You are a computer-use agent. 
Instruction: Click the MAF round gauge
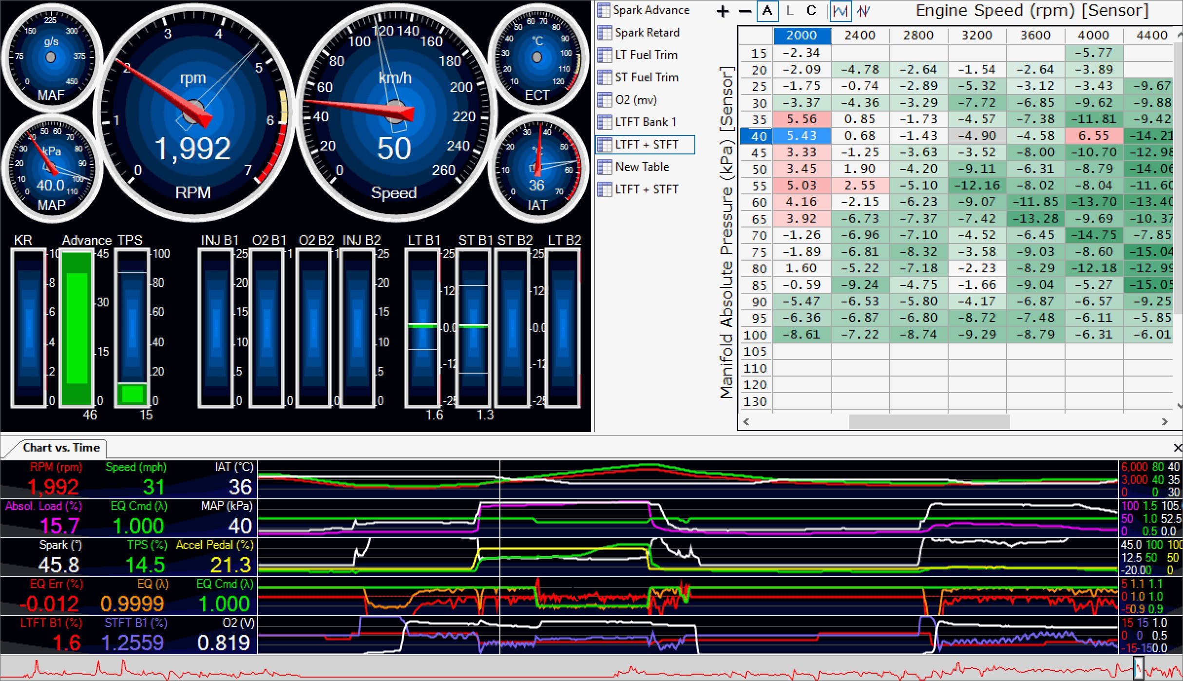coord(51,57)
